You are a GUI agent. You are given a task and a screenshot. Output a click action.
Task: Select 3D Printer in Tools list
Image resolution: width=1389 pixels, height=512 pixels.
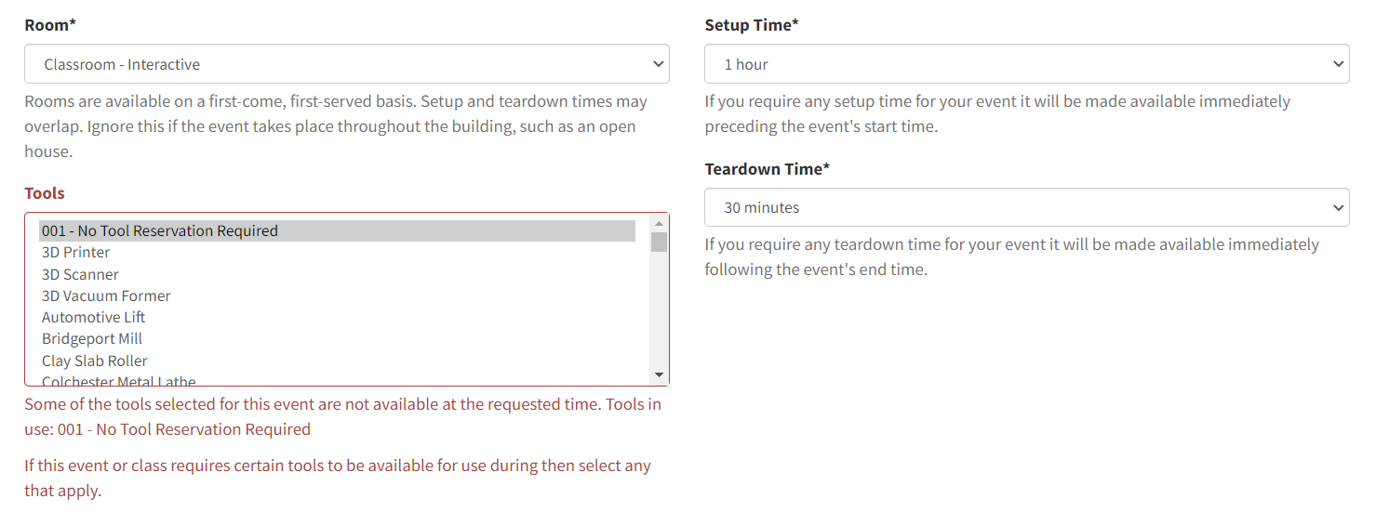pos(337,252)
